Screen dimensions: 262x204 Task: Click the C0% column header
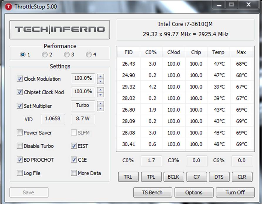coord(151,52)
